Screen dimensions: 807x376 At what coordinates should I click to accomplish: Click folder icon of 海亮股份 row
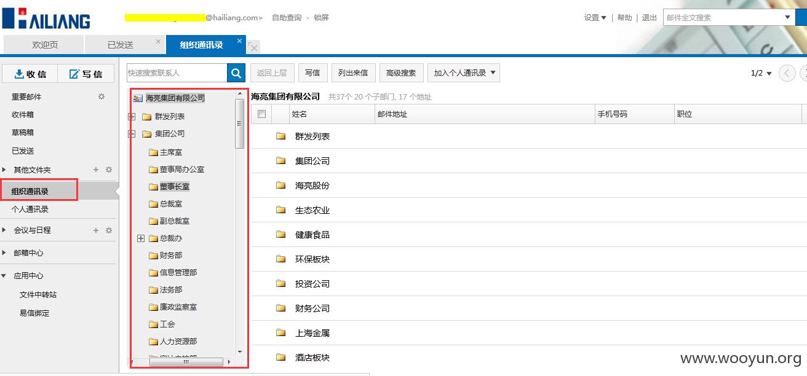coord(281,185)
